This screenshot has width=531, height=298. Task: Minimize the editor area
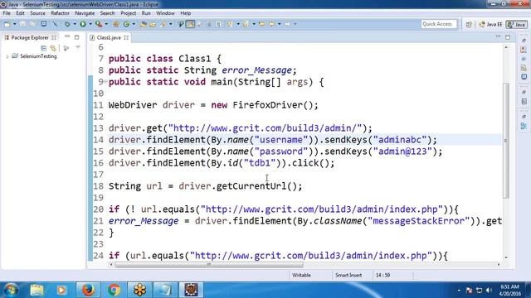pyautogui.click(x=498, y=36)
